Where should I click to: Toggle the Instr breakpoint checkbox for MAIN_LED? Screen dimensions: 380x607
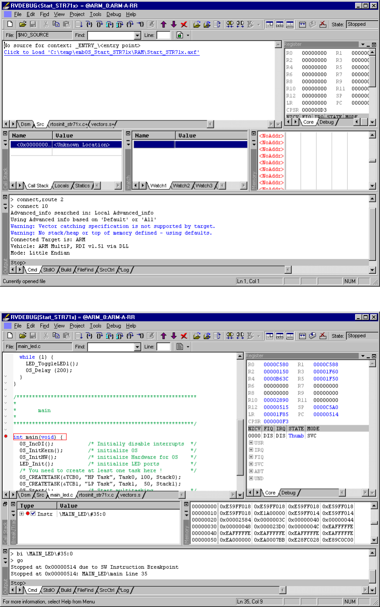pos(33,514)
